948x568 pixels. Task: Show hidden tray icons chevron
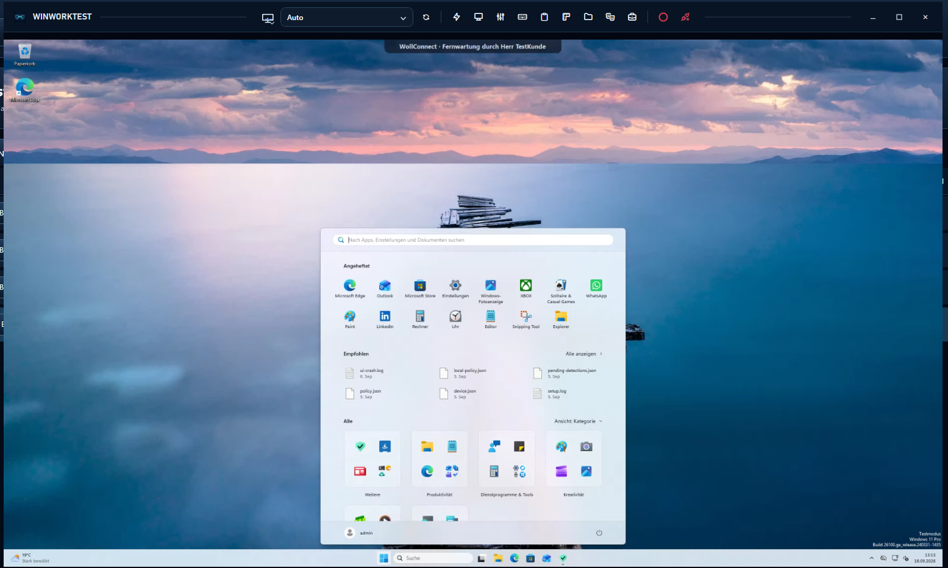click(871, 558)
